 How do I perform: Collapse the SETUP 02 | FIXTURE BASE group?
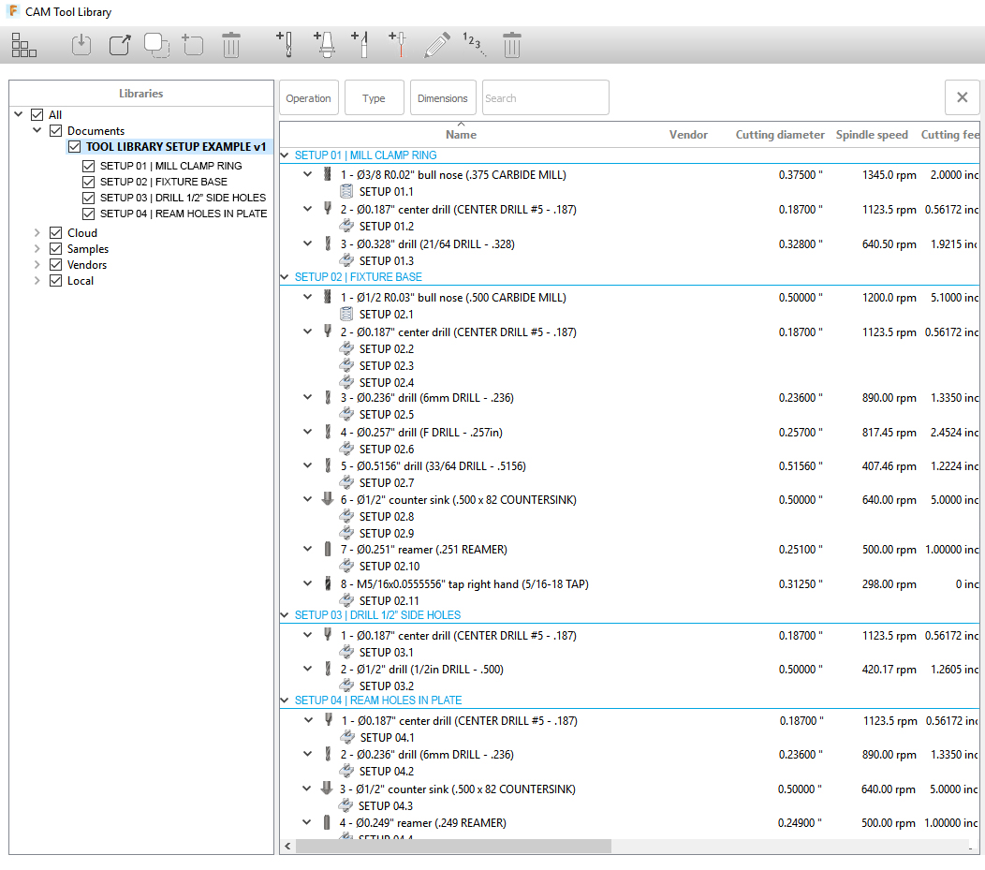(285, 276)
